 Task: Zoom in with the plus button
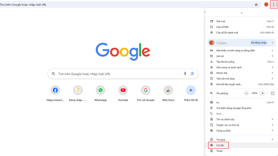(x=262, y=93)
